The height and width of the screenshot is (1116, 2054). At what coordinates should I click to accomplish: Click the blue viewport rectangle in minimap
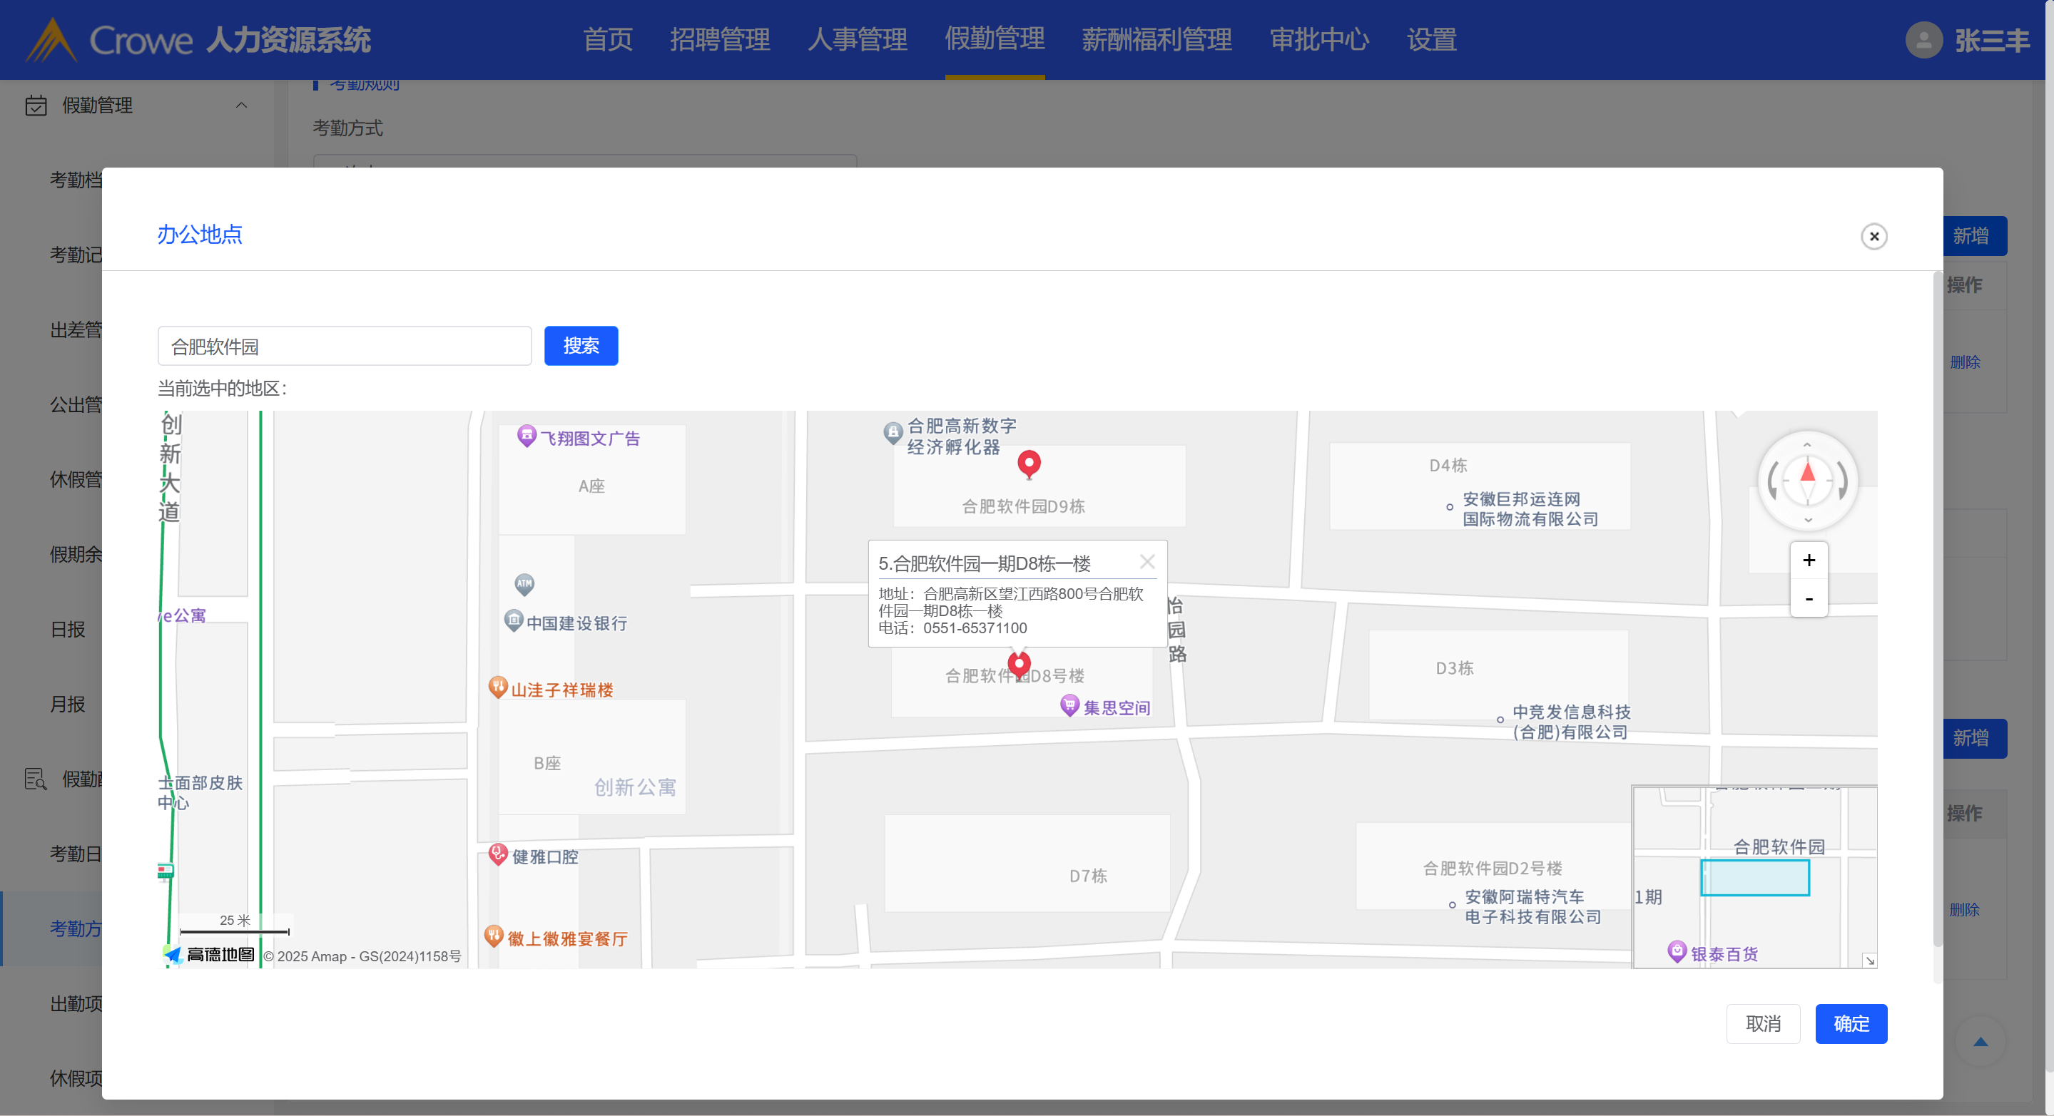[x=1755, y=878]
